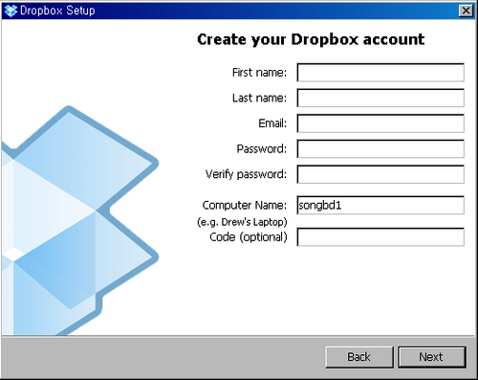The width and height of the screenshot is (478, 380).
Task: Click into the Email field
Action: 380,123
